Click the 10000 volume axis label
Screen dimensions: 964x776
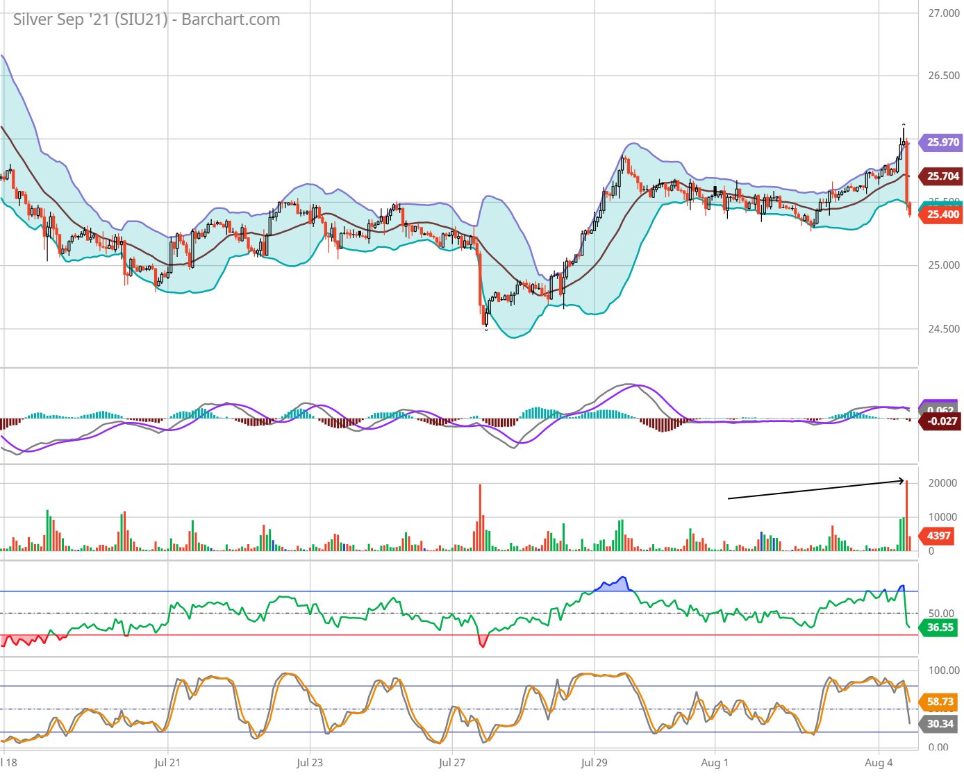(942, 517)
